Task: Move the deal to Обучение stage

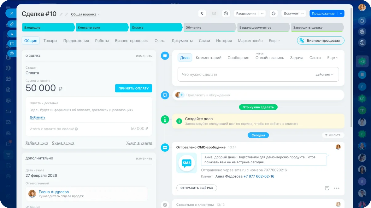Action: click(x=209, y=27)
